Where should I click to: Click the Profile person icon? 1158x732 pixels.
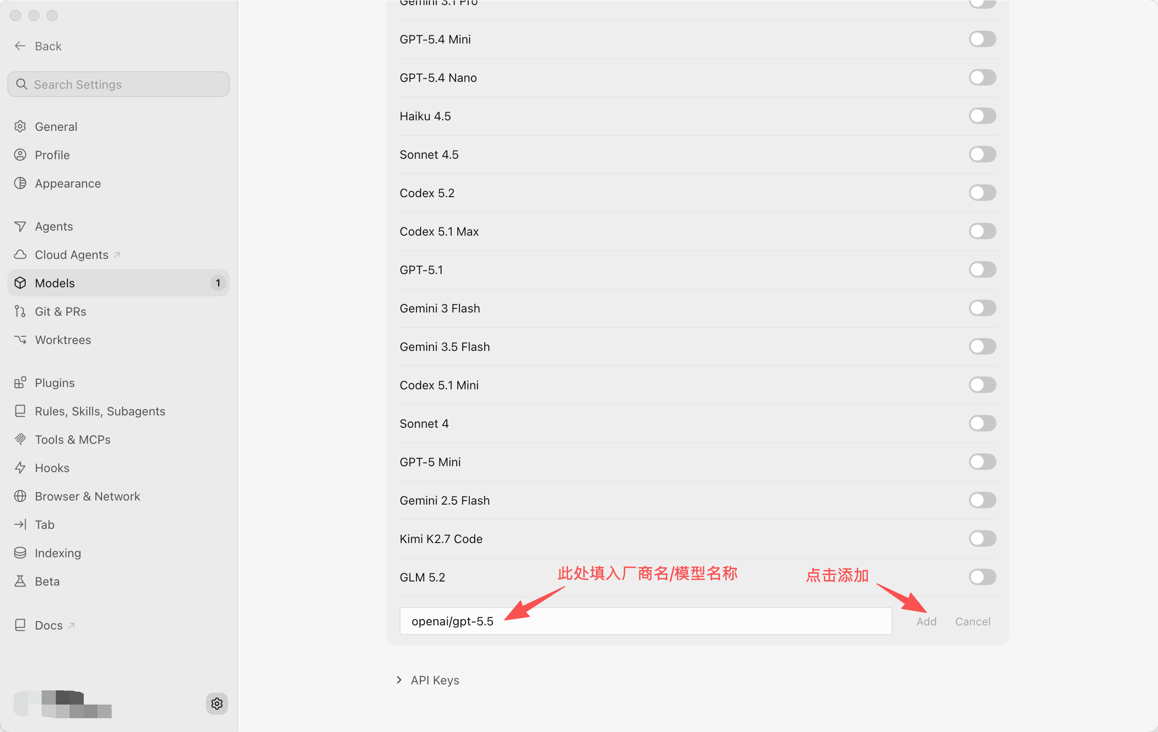coord(20,155)
